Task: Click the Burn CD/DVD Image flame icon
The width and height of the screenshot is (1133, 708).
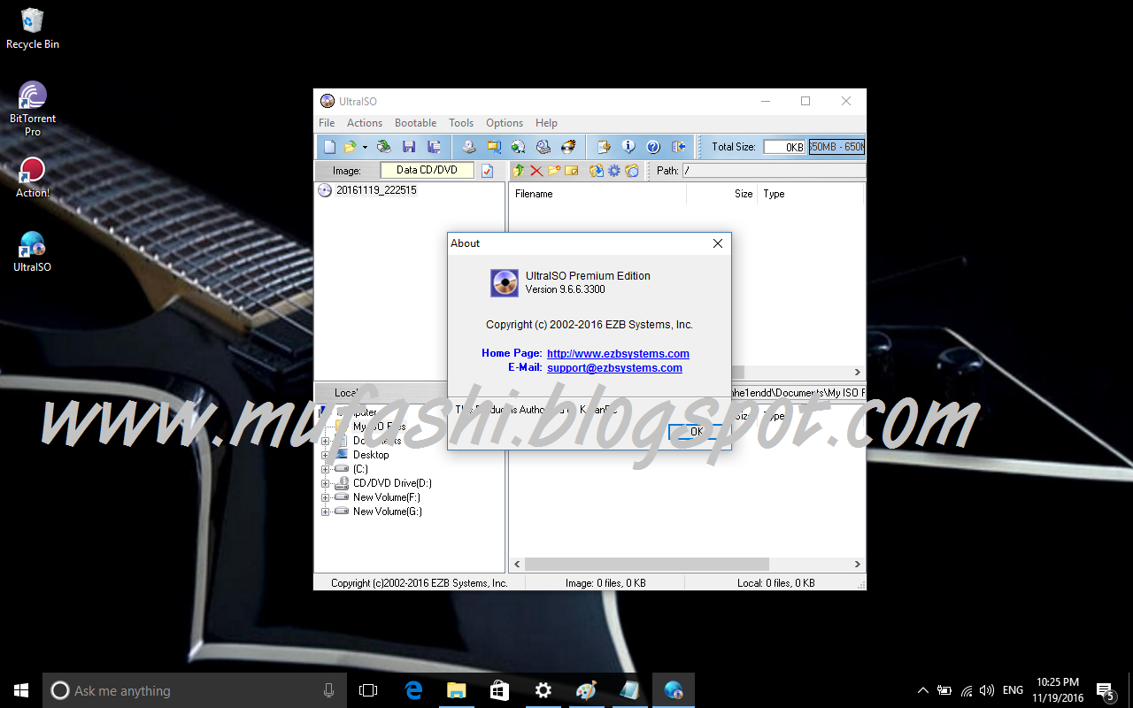Action: pyautogui.click(x=569, y=147)
